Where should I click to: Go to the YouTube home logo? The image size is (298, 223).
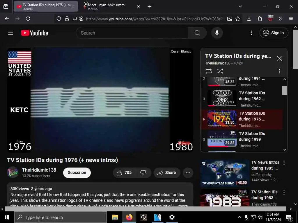[34, 33]
